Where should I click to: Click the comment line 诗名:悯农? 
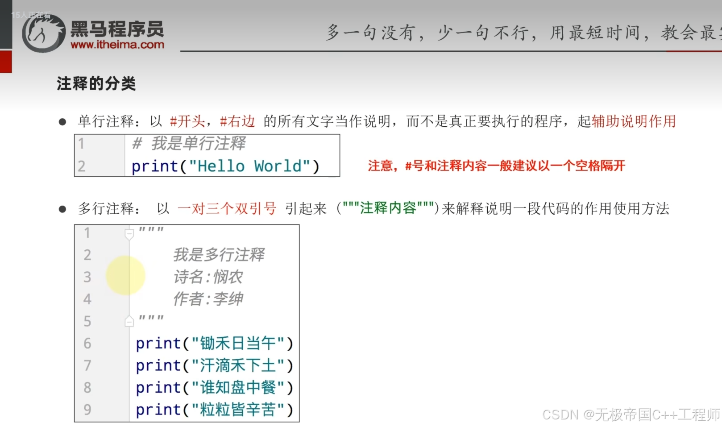(x=208, y=277)
